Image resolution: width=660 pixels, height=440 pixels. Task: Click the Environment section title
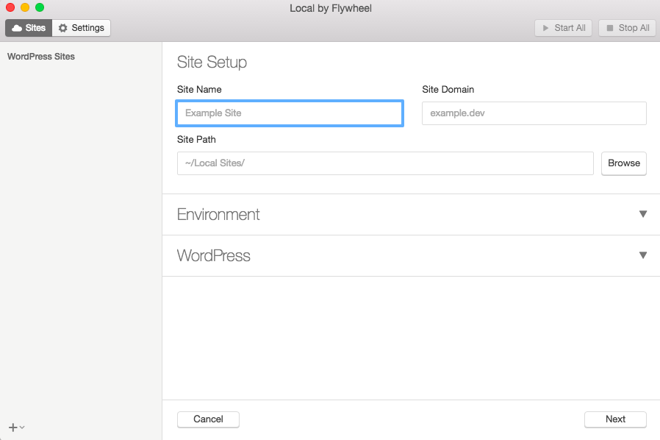click(218, 215)
